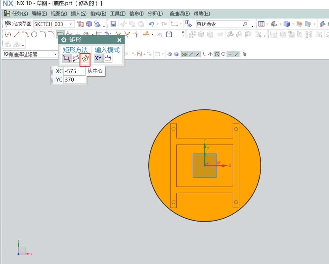Image resolution: width=329 pixels, height=264 pixels.
Task: Select the Line sketch tool
Action: (x=16, y=34)
